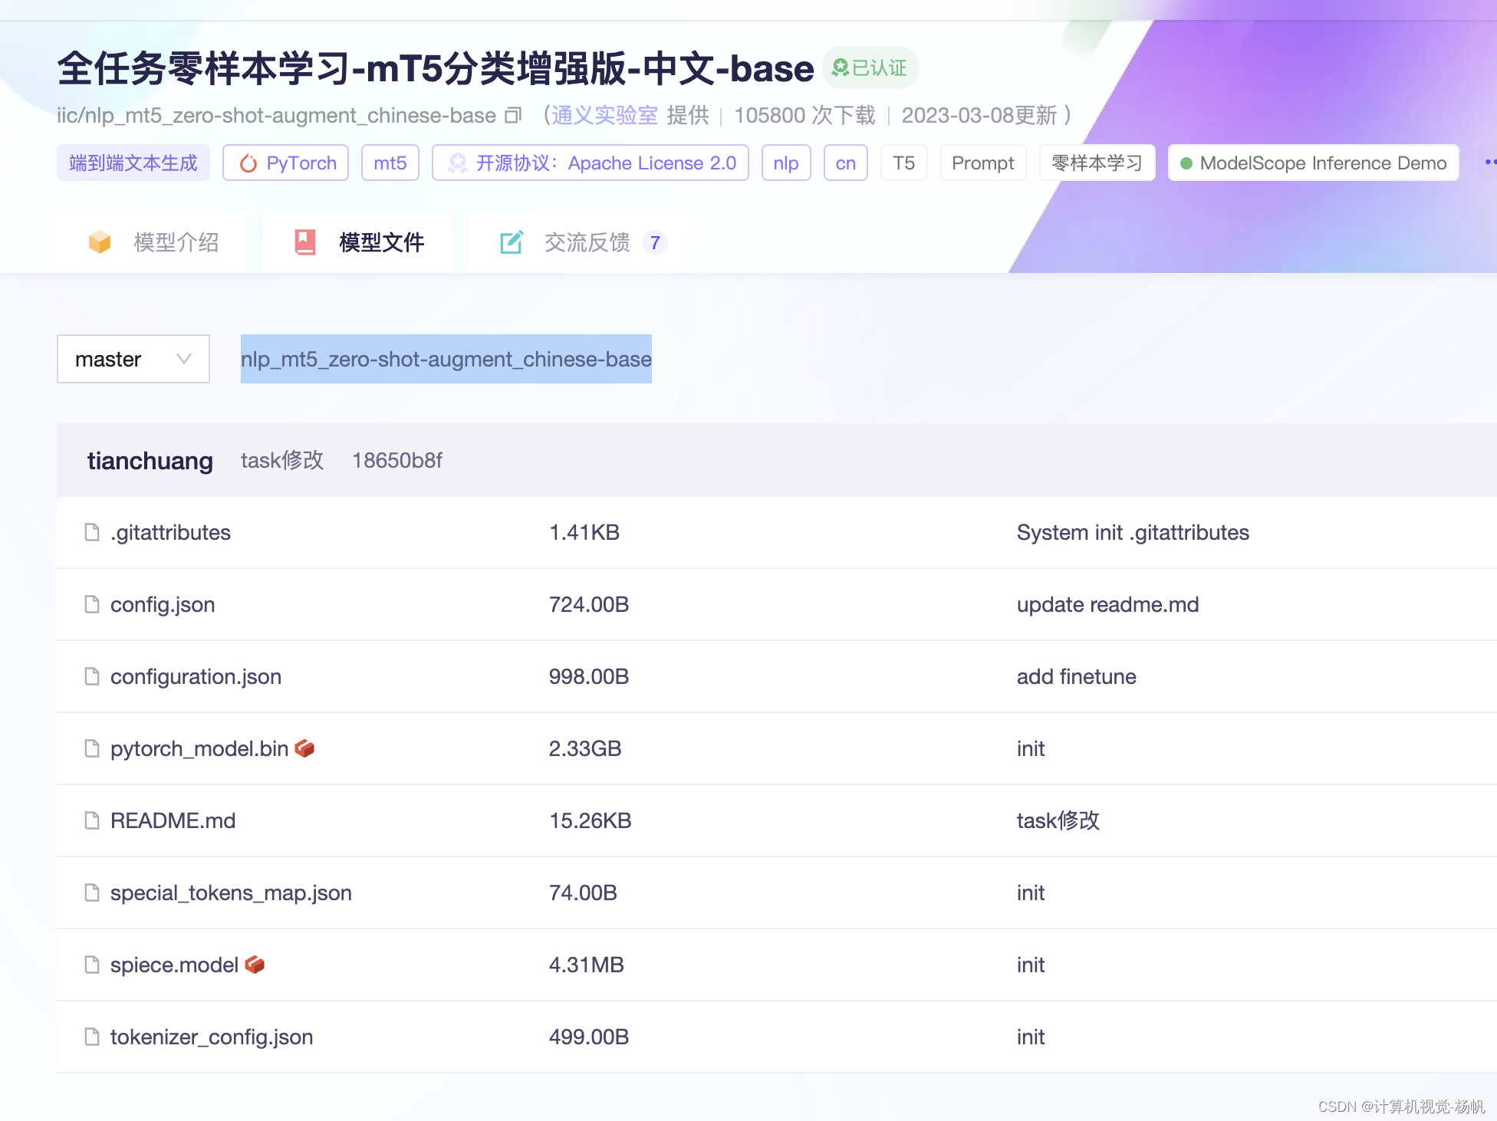Click the more tags ellipsis icon
Image resolution: width=1497 pixels, height=1121 pixels.
pyautogui.click(x=1489, y=163)
